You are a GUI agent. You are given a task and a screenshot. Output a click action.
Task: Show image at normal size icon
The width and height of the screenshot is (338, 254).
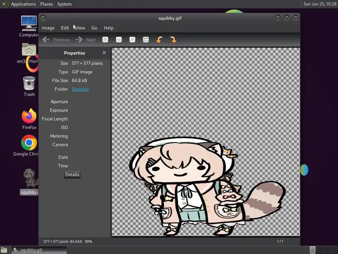[x=132, y=40]
